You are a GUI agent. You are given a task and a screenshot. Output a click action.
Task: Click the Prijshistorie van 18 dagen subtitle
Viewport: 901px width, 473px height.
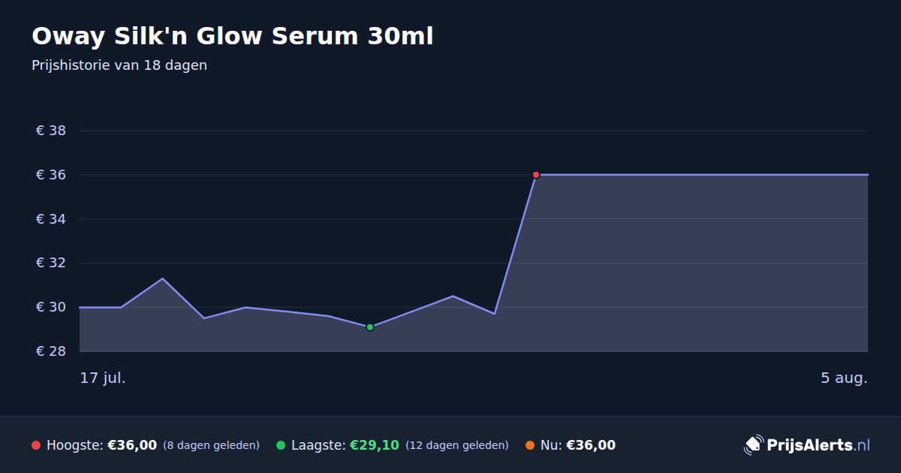point(119,65)
